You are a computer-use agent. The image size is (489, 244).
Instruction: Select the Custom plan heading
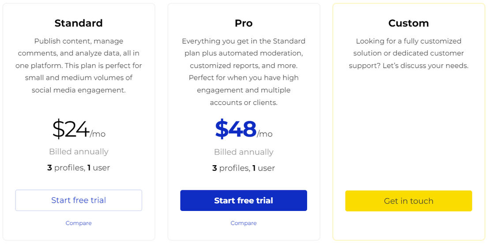409,23
